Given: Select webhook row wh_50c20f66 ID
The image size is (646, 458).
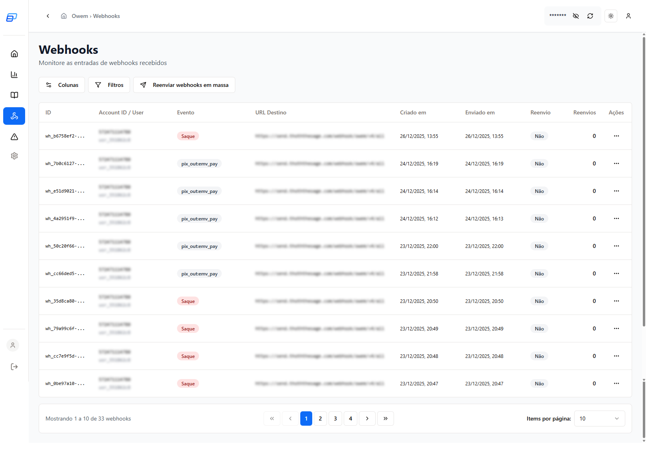Looking at the screenshot, I should [x=65, y=246].
